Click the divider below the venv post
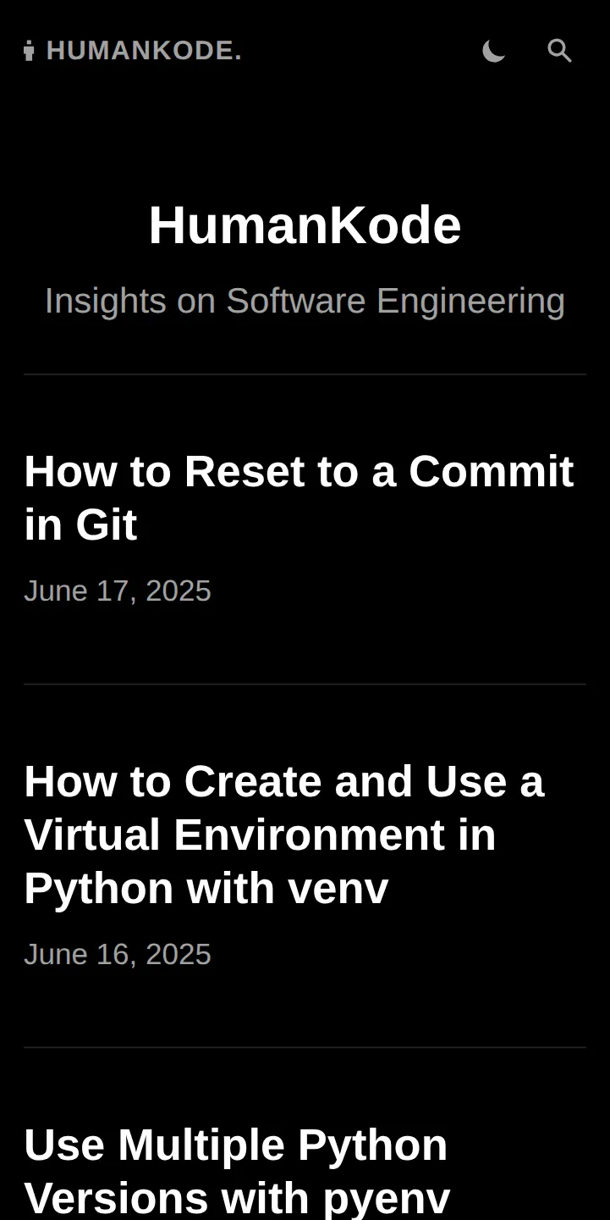This screenshot has width=610, height=1220. point(305,1047)
